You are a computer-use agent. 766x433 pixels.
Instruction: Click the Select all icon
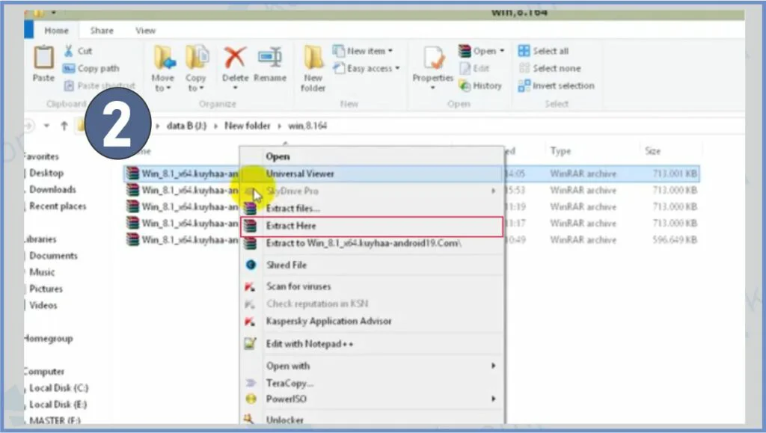[524, 51]
